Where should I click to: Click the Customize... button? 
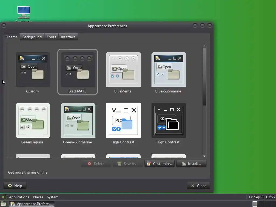[x=160, y=164]
